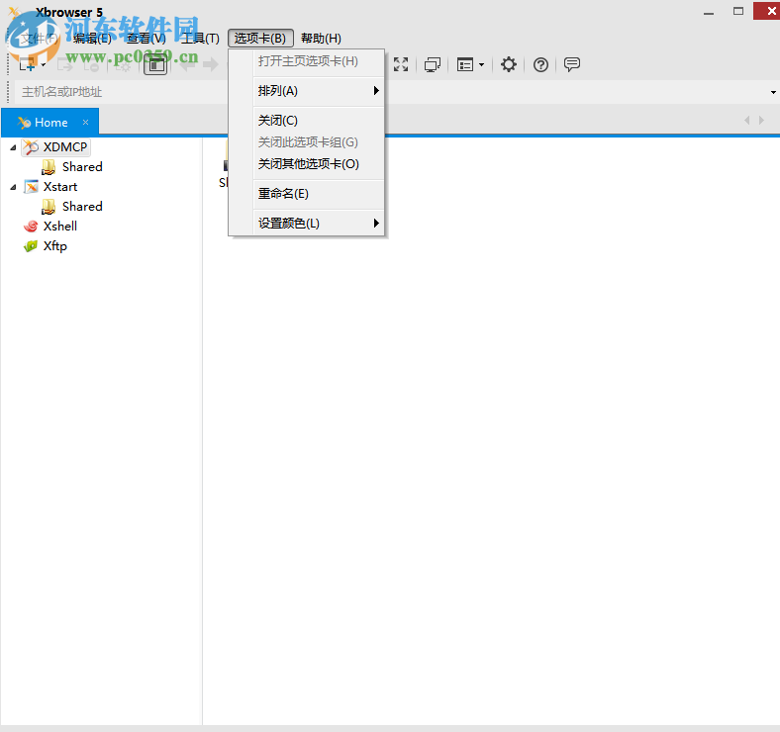Screen dimensions: 780x732
Task: Select the Xftp tree item
Action: tap(55, 246)
